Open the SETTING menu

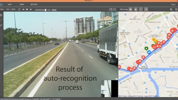point(34,5)
